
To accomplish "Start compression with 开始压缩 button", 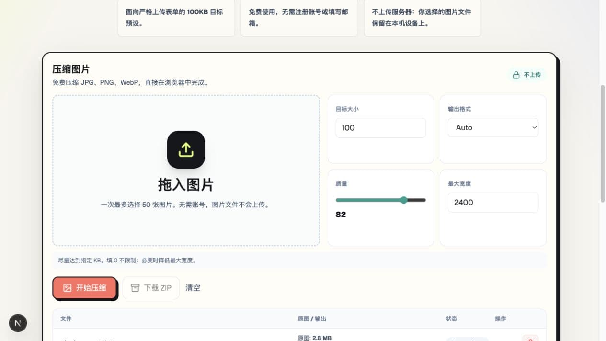I will tap(85, 288).
